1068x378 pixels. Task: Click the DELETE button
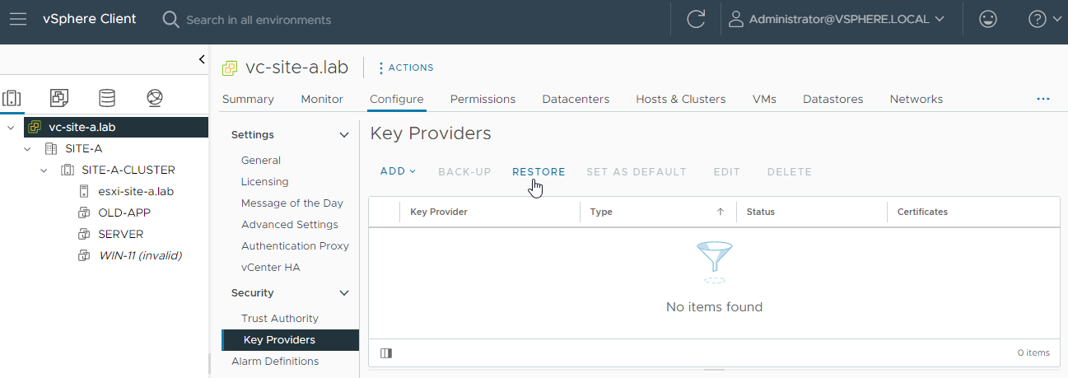coord(790,171)
